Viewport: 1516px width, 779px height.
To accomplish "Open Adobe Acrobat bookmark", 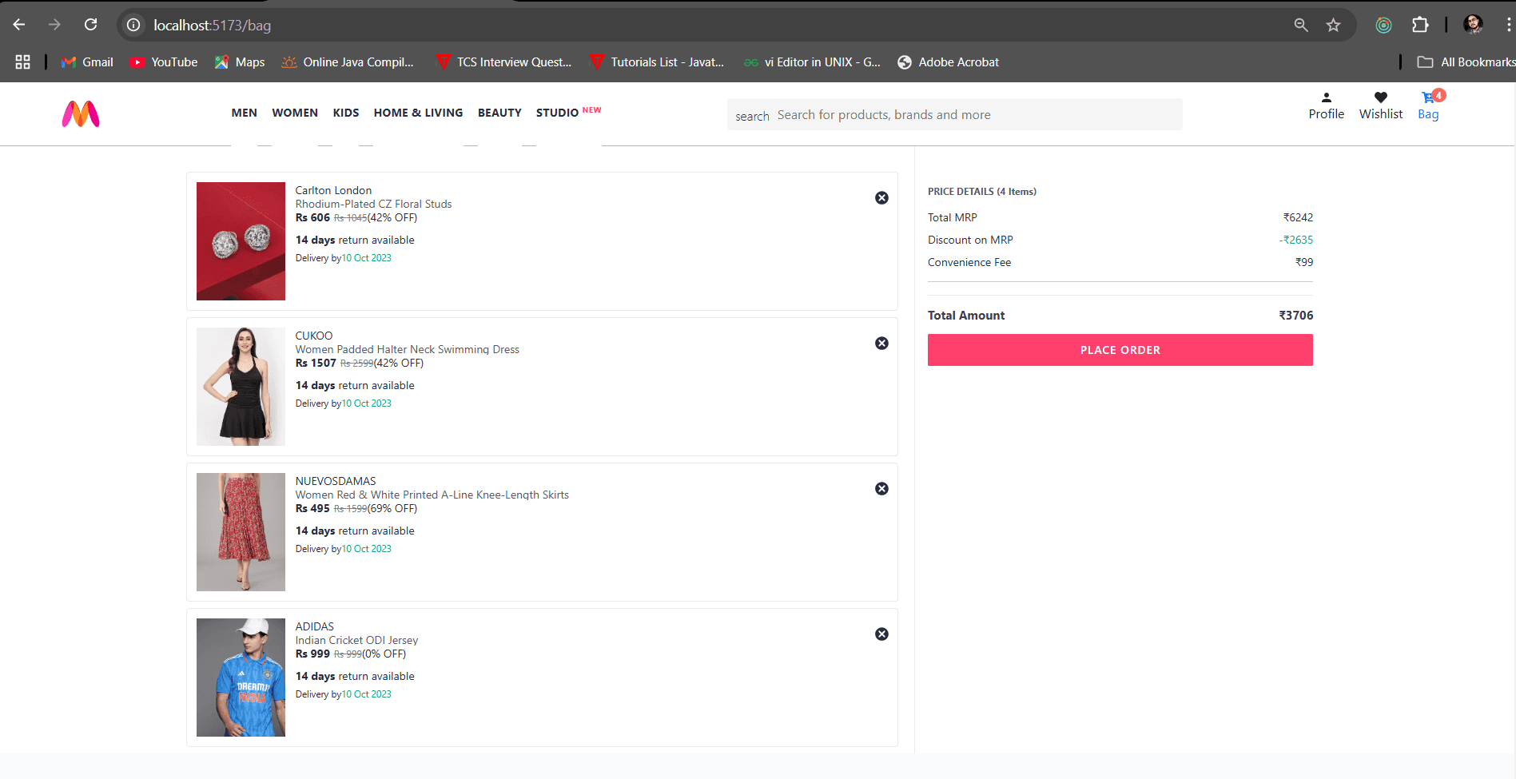I will pyautogui.click(x=949, y=62).
